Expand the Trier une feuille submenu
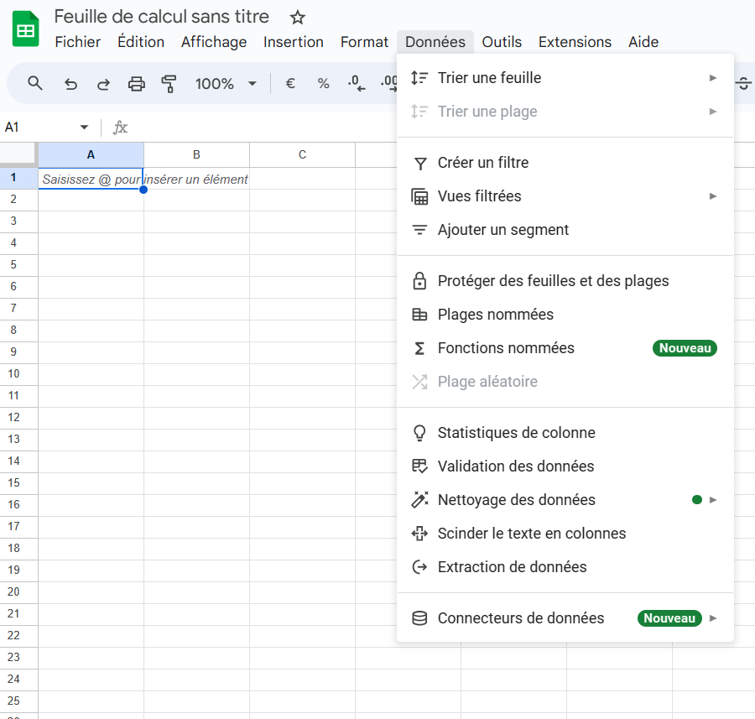Image resolution: width=755 pixels, height=719 pixels. (x=565, y=78)
